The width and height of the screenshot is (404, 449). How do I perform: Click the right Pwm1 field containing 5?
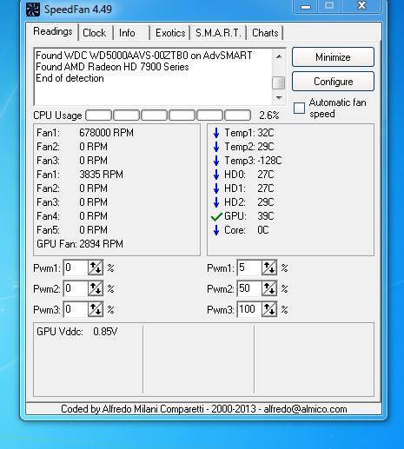tap(249, 267)
